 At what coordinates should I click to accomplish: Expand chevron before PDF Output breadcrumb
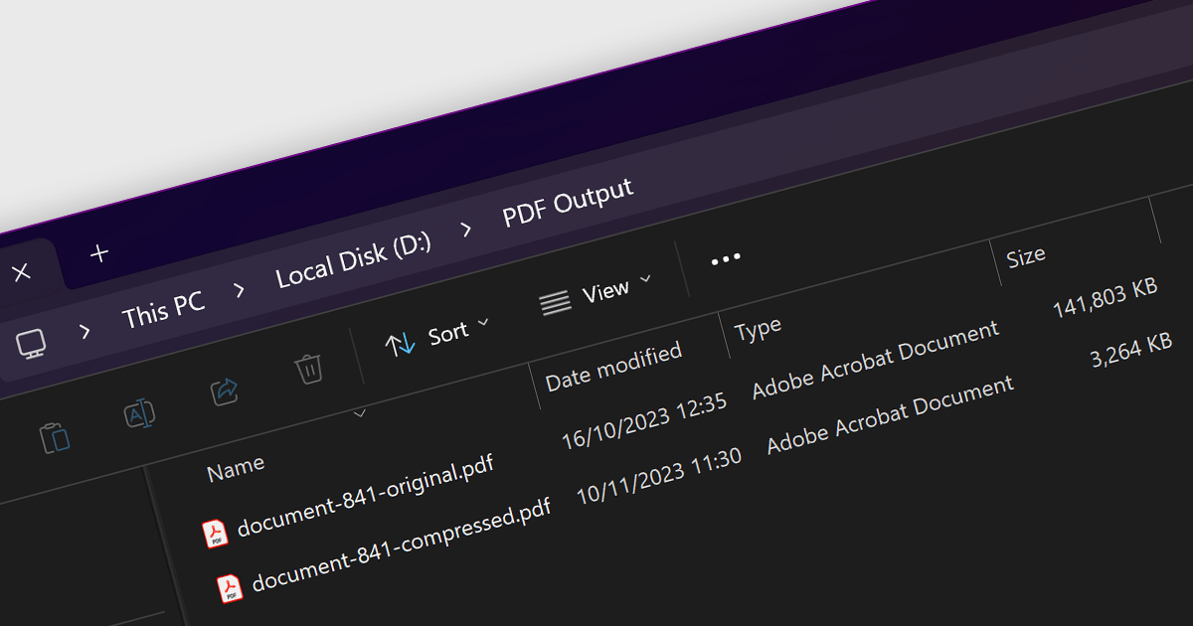(466, 231)
